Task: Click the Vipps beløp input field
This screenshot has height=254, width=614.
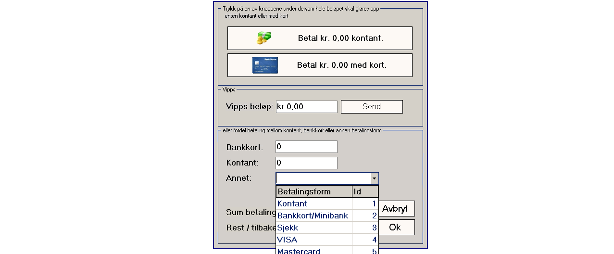Action: (x=306, y=107)
